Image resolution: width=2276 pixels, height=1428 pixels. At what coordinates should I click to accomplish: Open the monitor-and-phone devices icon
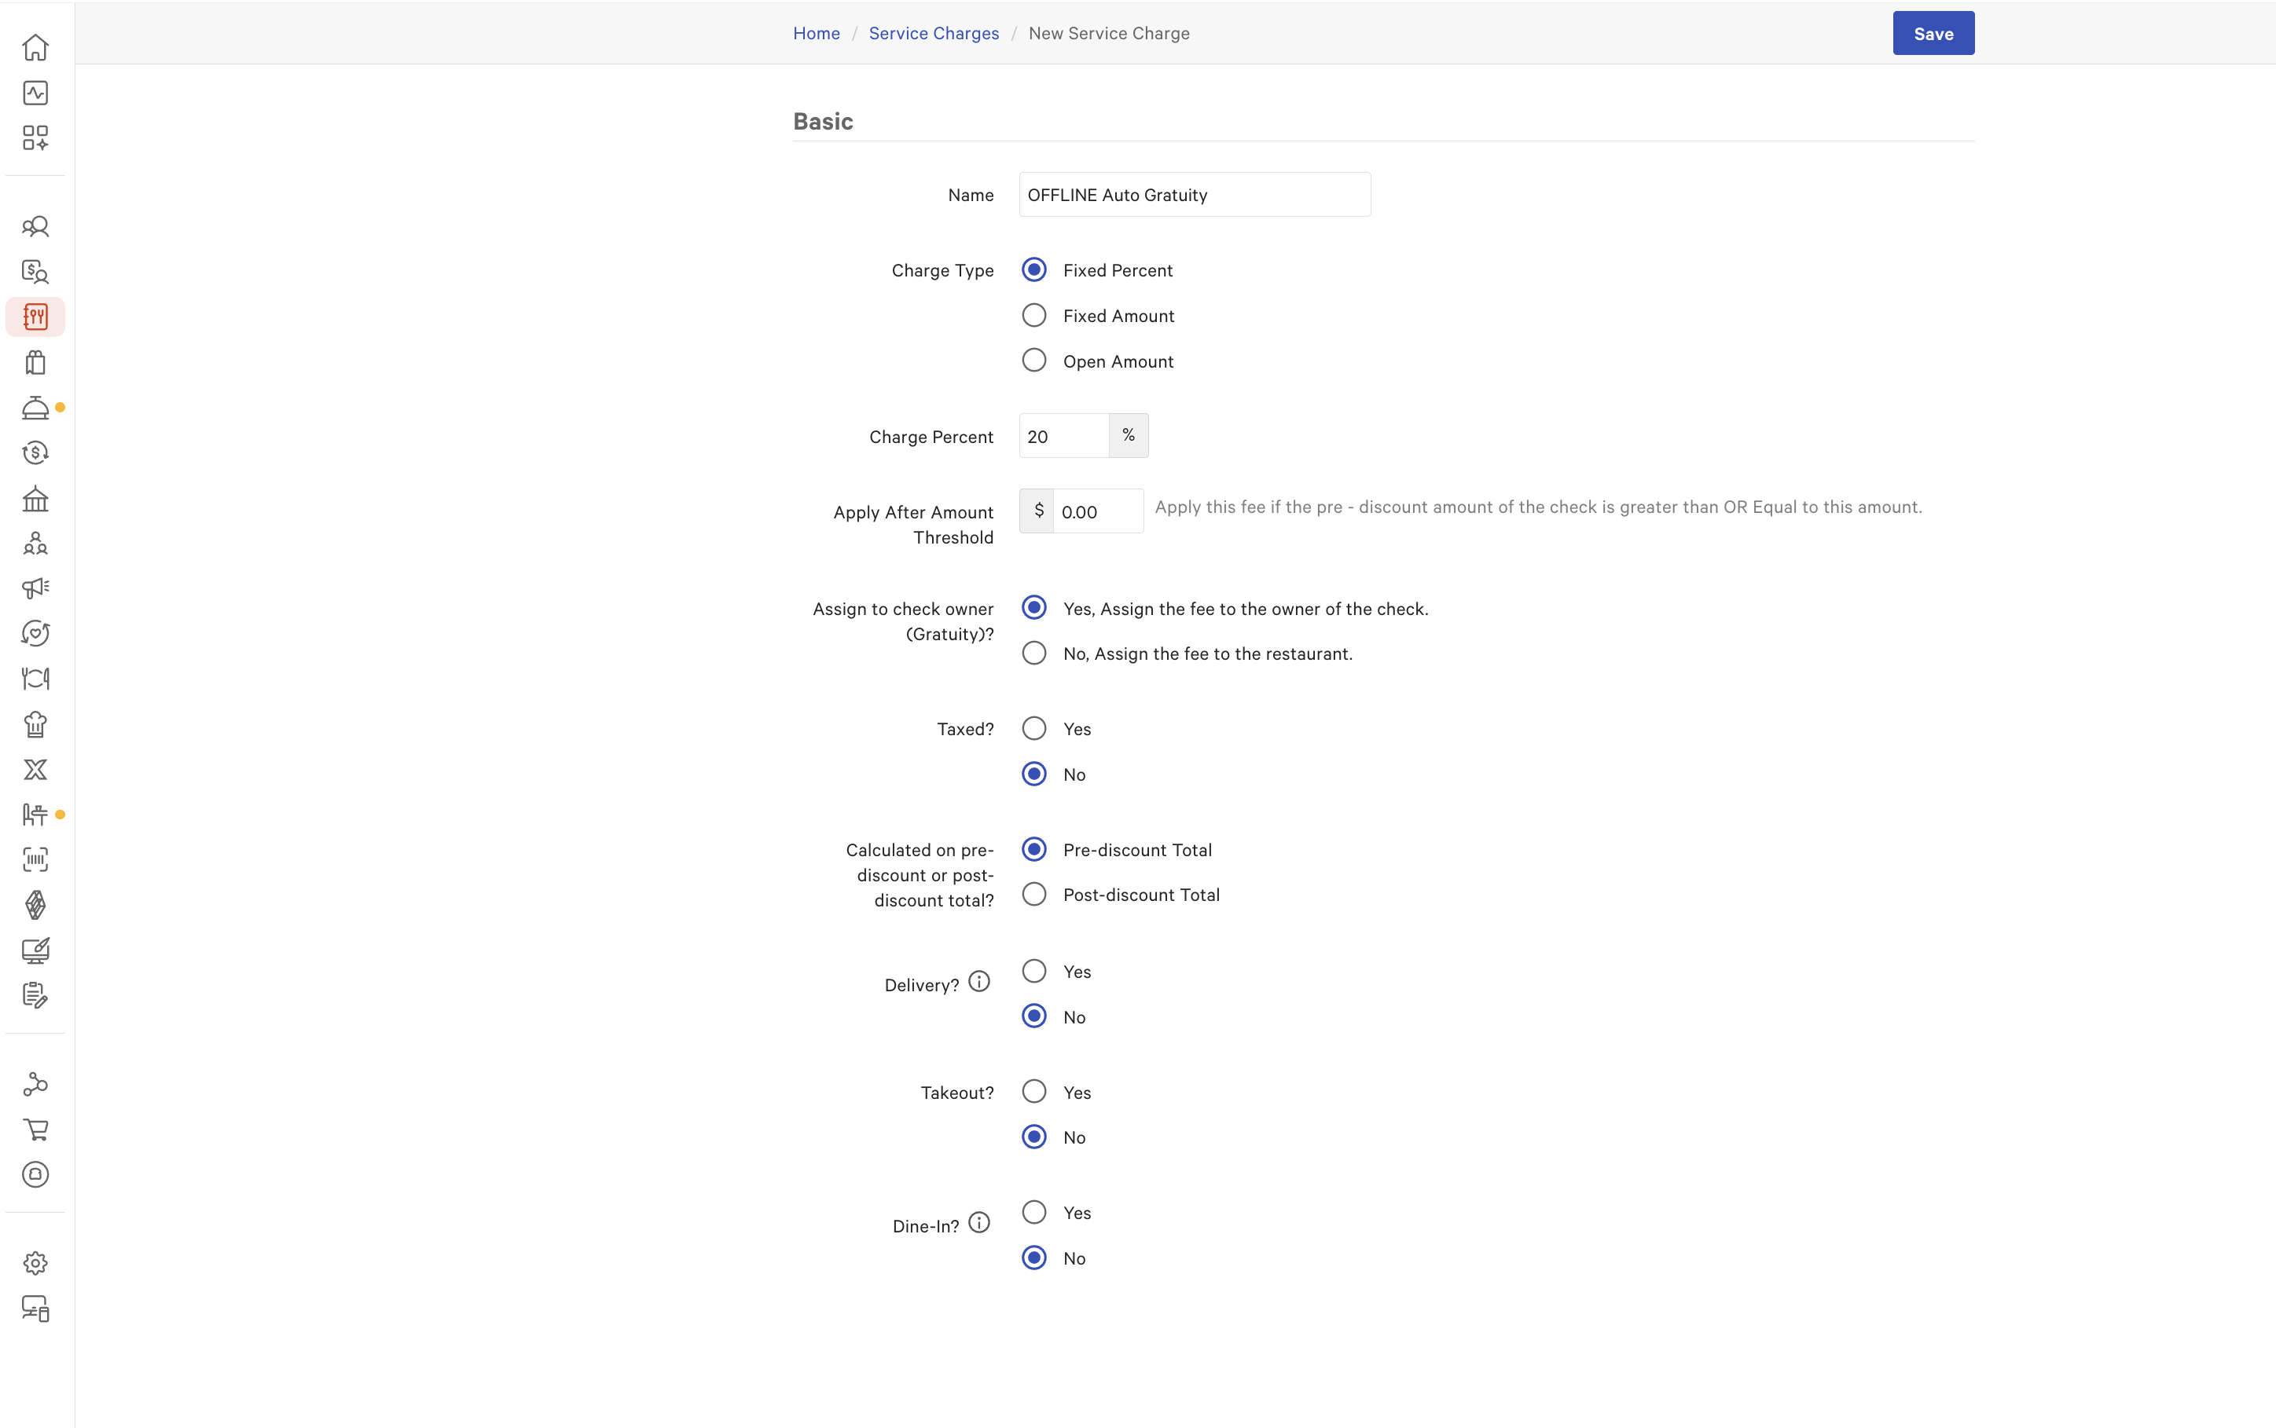point(35,1309)
